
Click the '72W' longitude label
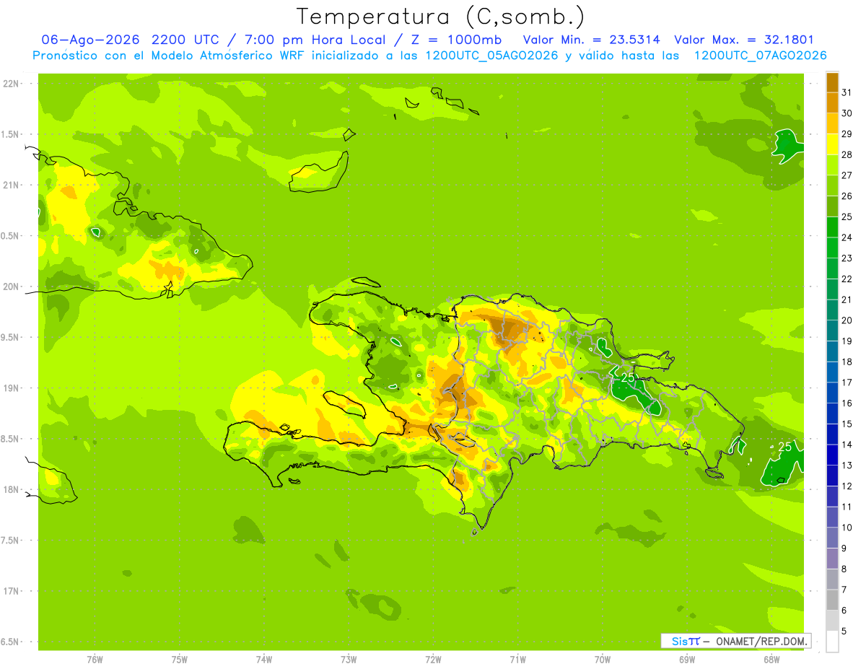coord(433,660)
